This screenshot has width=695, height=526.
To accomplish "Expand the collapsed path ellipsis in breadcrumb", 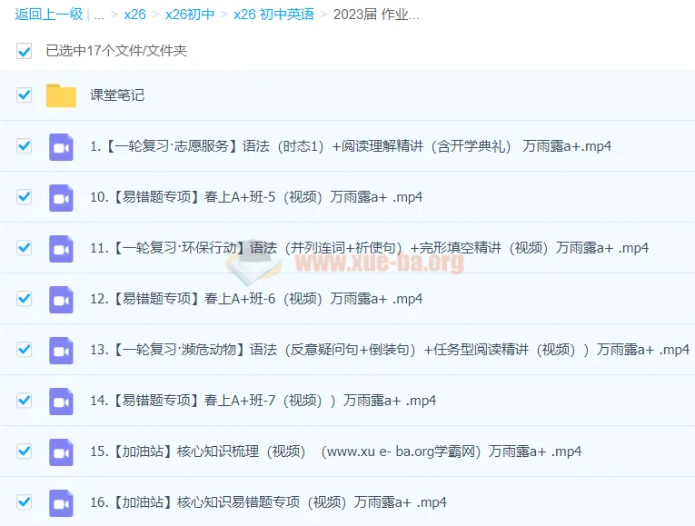I will click(99, 15).
